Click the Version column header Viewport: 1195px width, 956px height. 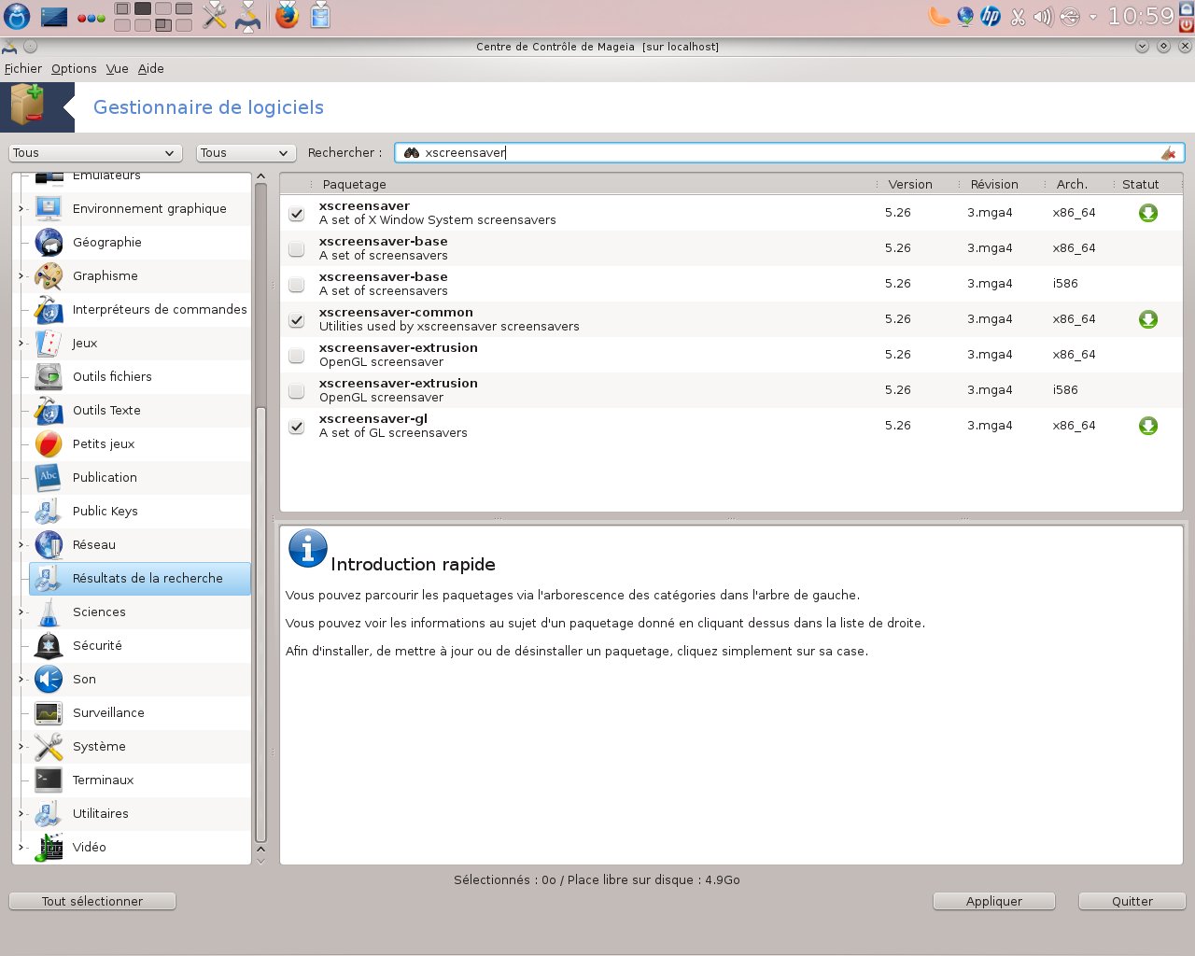(x=910, y=185)
